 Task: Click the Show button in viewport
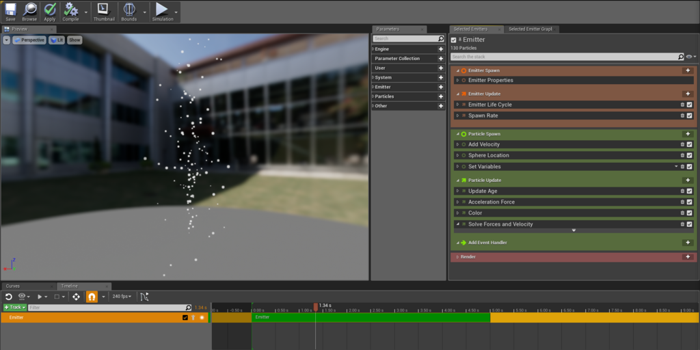click(x=75, y=40)
